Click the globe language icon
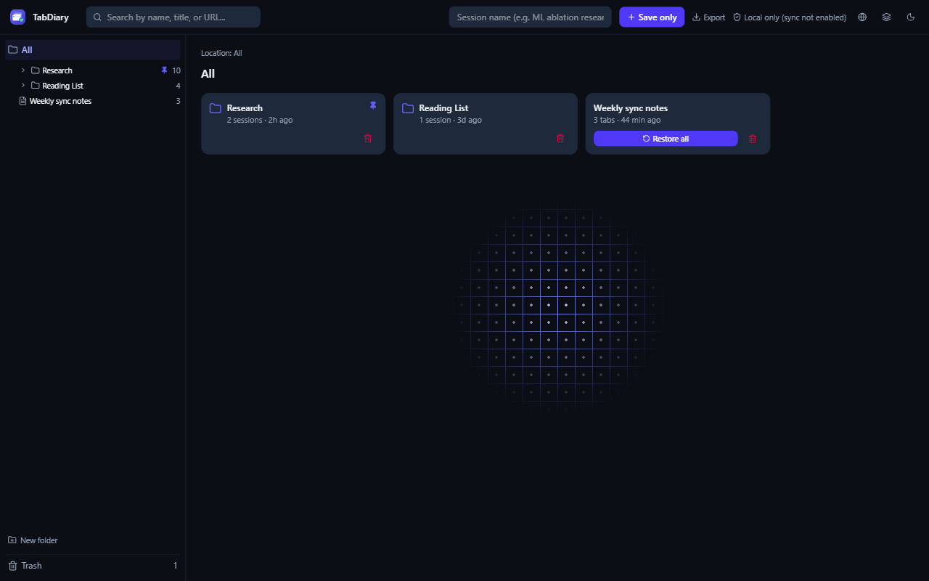 862,17
